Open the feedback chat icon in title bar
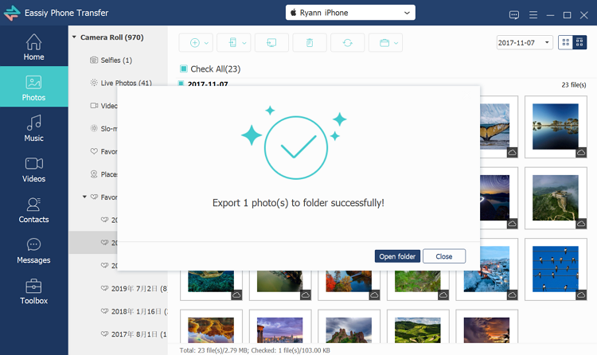The height and width of the screenshot is (355, 597). (514, 15)
